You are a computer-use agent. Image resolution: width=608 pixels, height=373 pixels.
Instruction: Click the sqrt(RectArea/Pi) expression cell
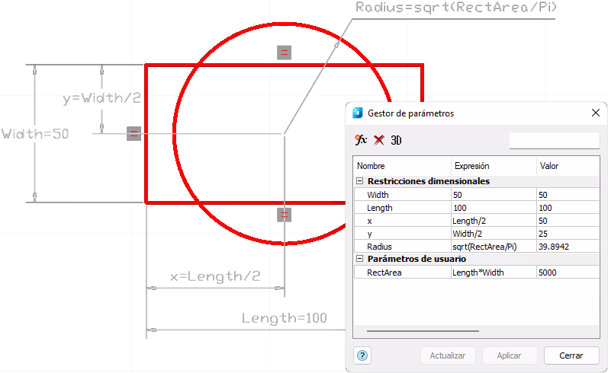click(494, 247)
